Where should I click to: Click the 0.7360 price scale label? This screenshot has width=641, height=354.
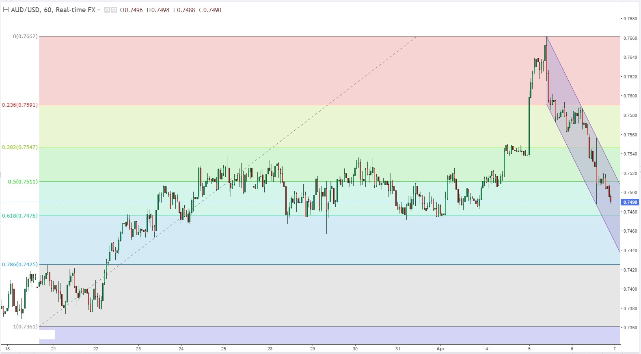tap(630, 328)
